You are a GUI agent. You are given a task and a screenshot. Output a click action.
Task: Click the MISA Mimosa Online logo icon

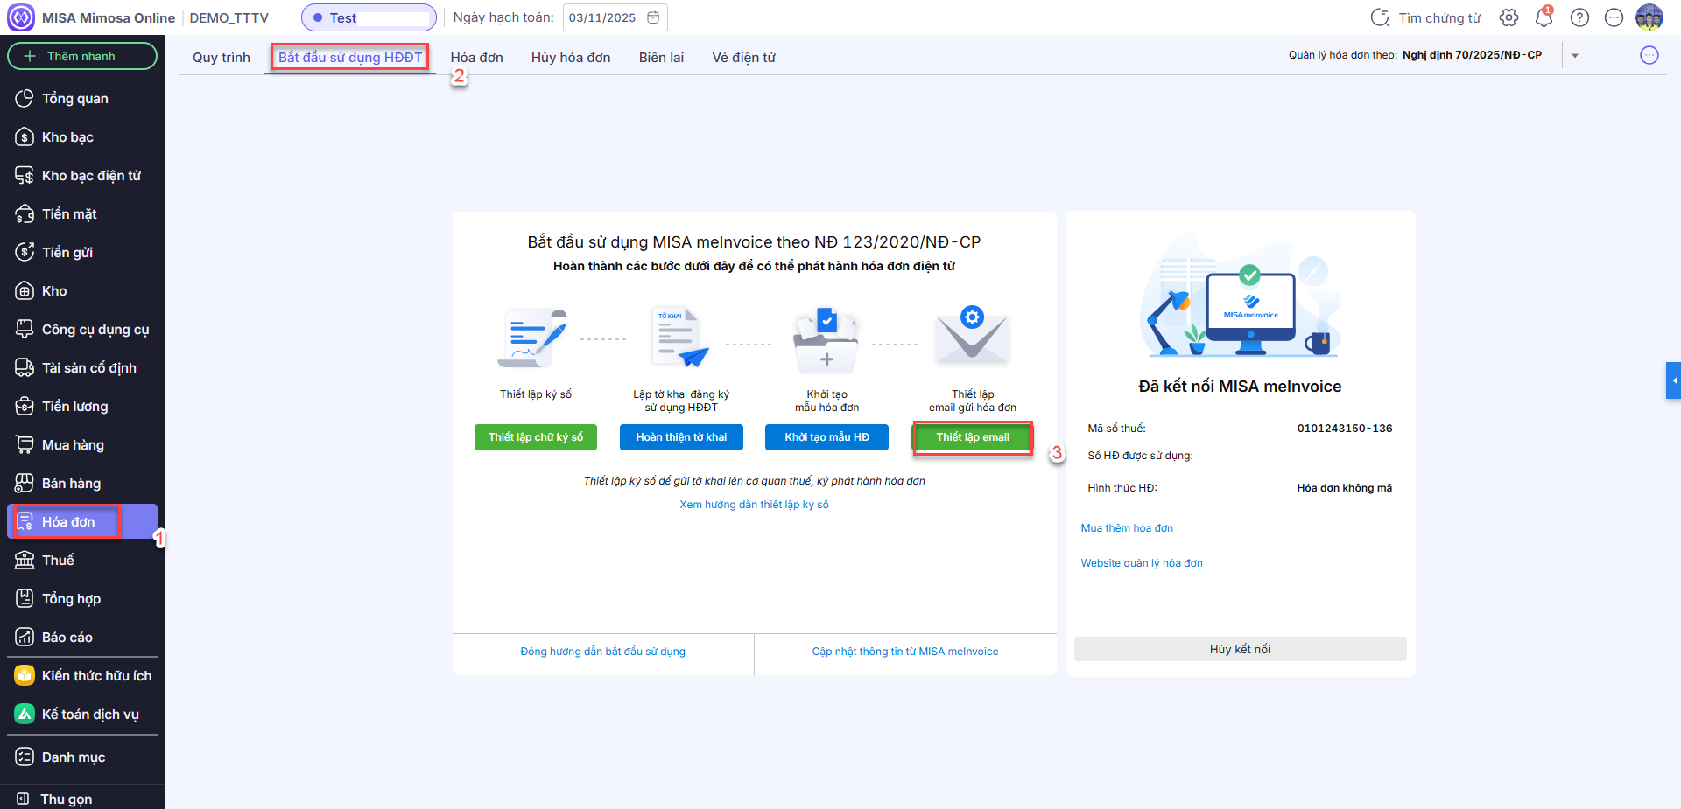21,17
